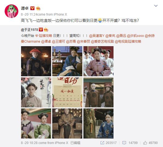Click the crown icon beside 于正1978
The image size is (163, 147).
(x=46, y=30)
